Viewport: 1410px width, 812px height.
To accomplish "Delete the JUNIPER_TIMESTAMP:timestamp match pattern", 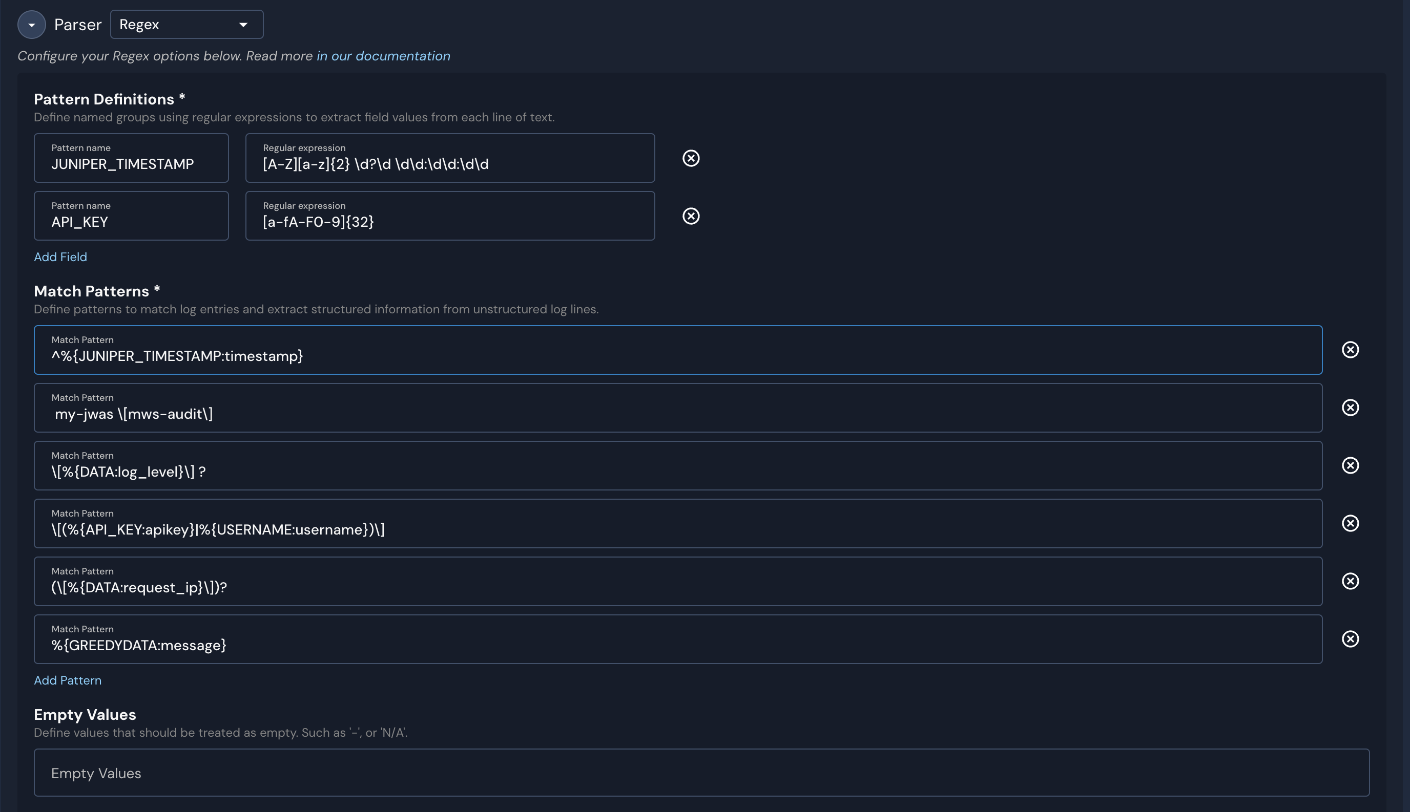I will click(1351, 350).
